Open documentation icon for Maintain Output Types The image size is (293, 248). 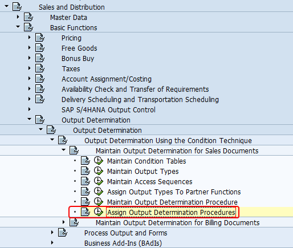point(86,171)
